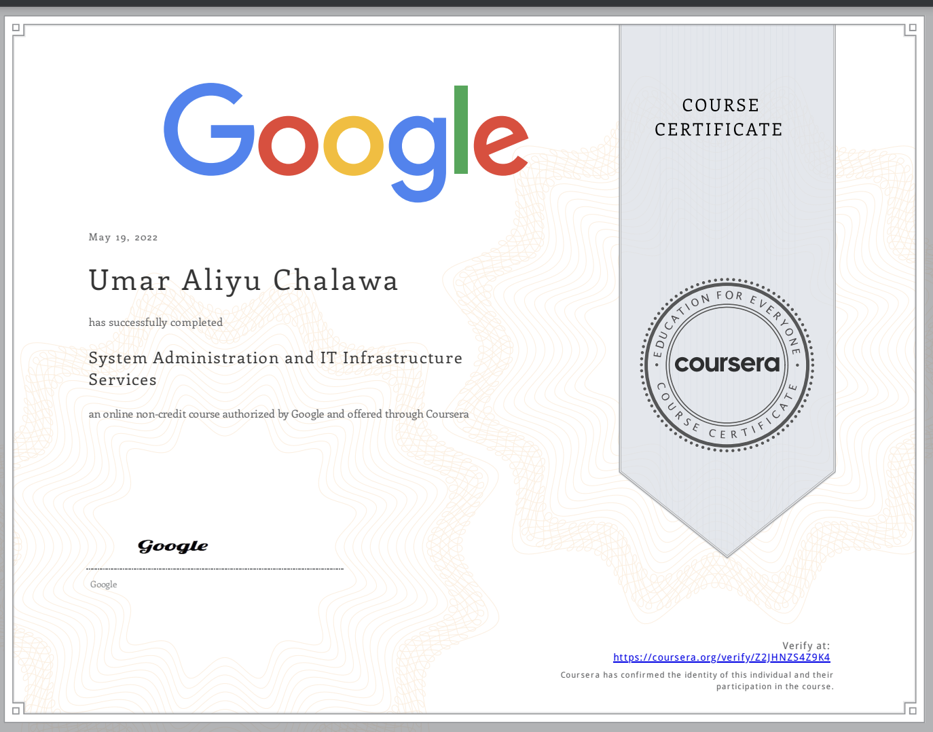Click the small 'Google' label under signature line

(x=103, y=585)
